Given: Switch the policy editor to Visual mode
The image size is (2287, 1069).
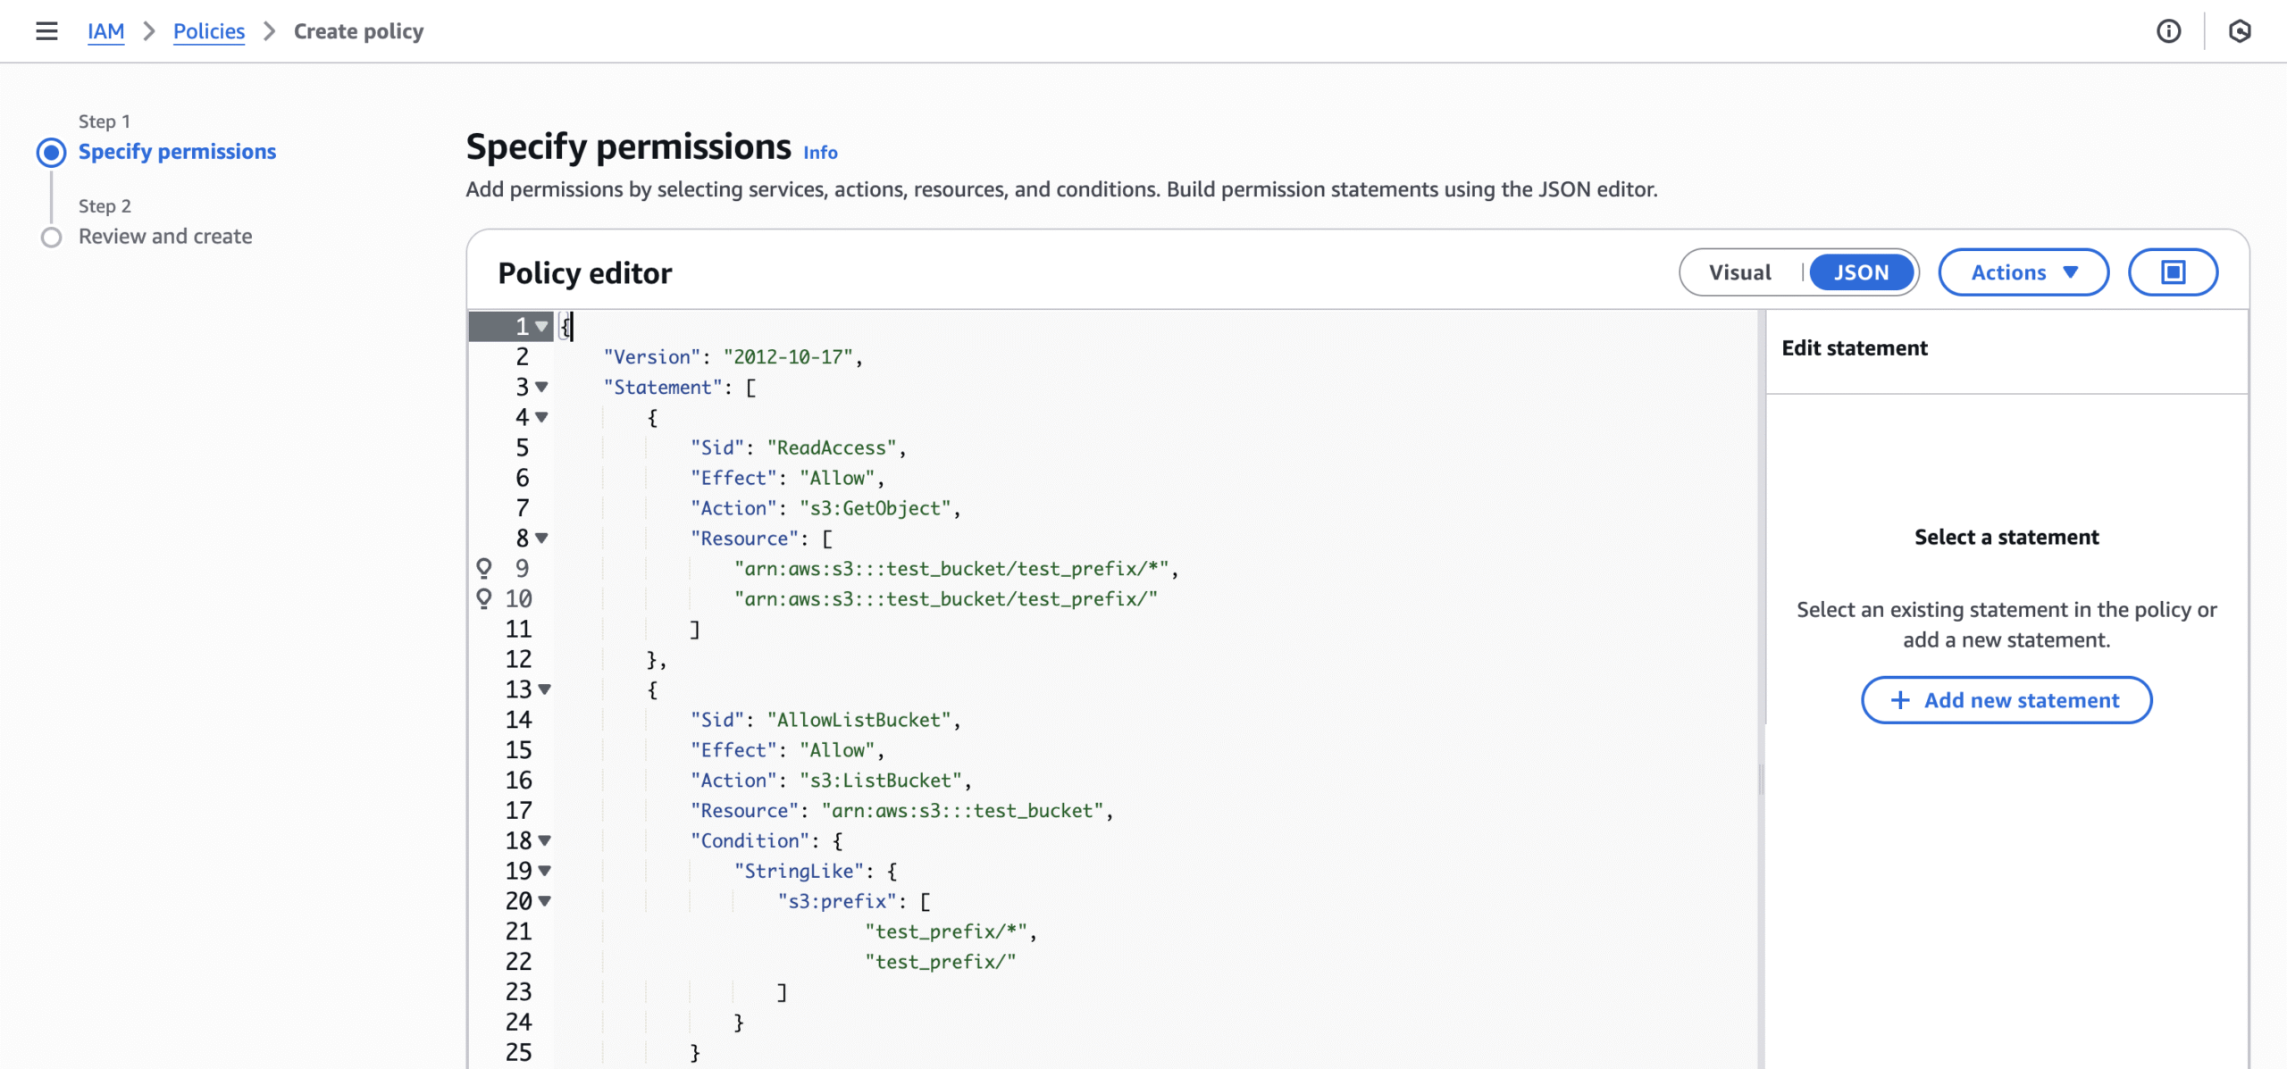Looking at the screenshot, I should click(x=1739, y=272).
